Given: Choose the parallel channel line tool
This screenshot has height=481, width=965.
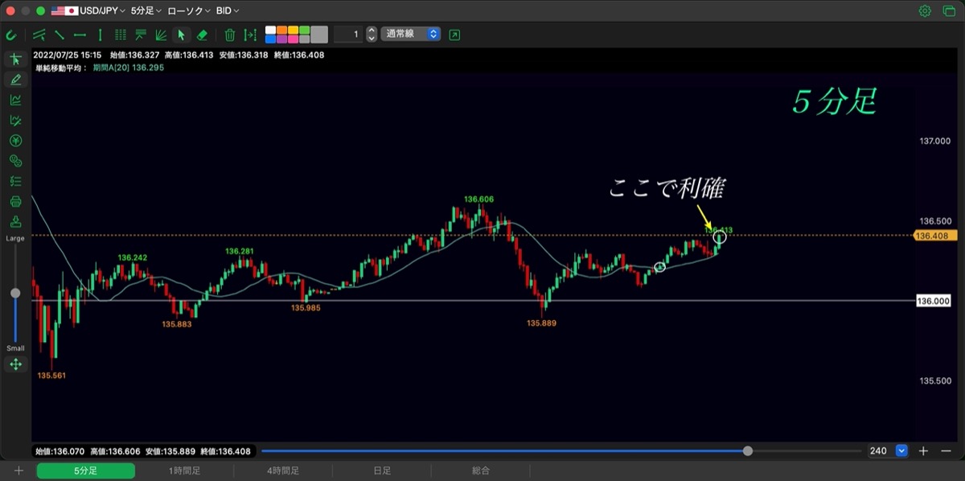Looking at the screenshot, I should (x=39, y=35).
